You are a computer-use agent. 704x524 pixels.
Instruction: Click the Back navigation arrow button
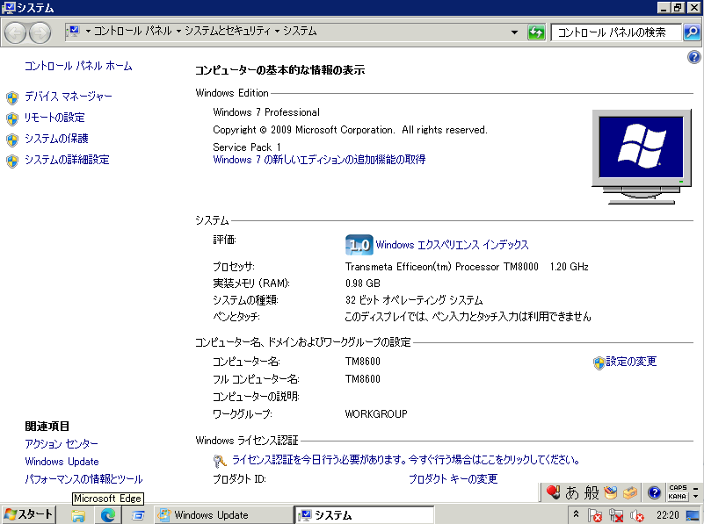click(15, 32)
